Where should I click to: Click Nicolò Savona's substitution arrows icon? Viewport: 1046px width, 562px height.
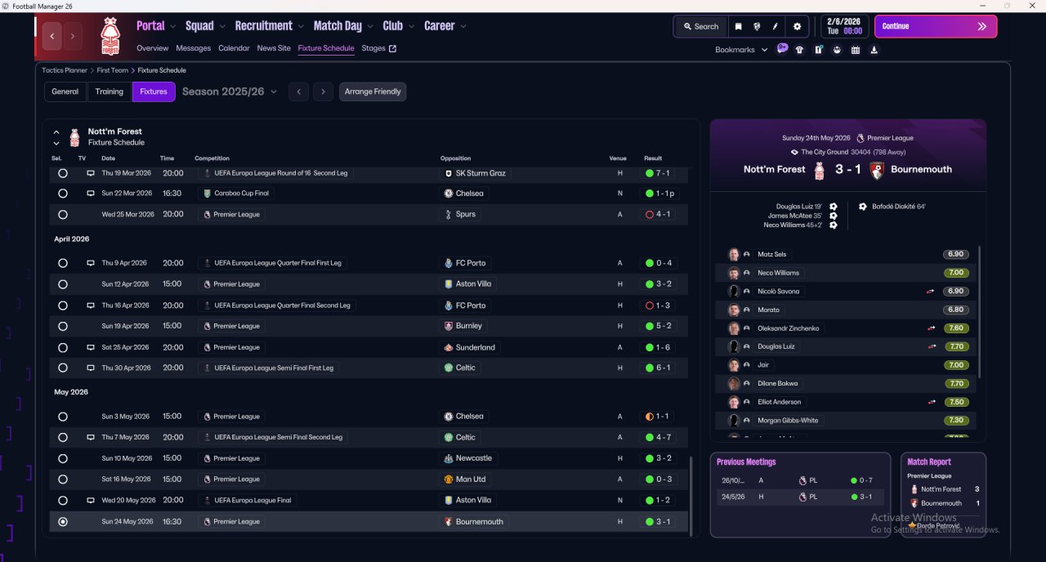(930, 292)
